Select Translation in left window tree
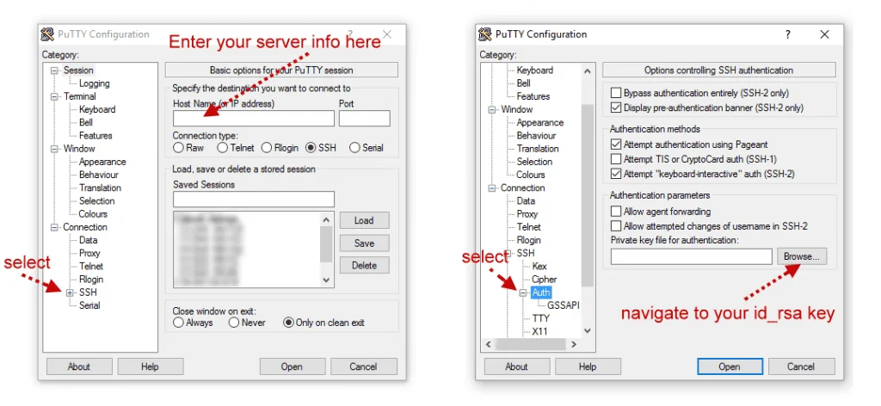The width and height of the screenshot is (881, 406). tap(100, 188)
